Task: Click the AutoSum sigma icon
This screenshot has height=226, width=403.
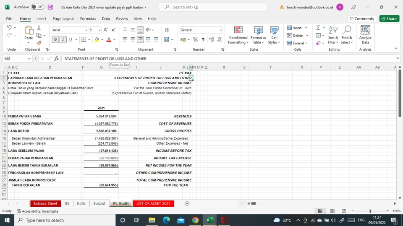Action: point(319,28)
